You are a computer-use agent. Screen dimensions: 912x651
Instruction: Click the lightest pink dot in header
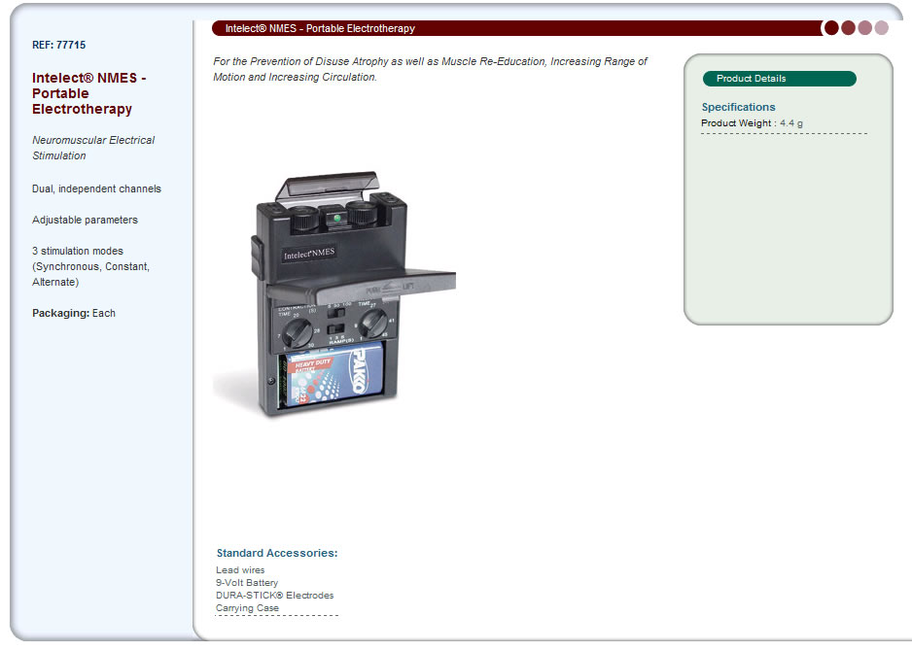[882, 28]
